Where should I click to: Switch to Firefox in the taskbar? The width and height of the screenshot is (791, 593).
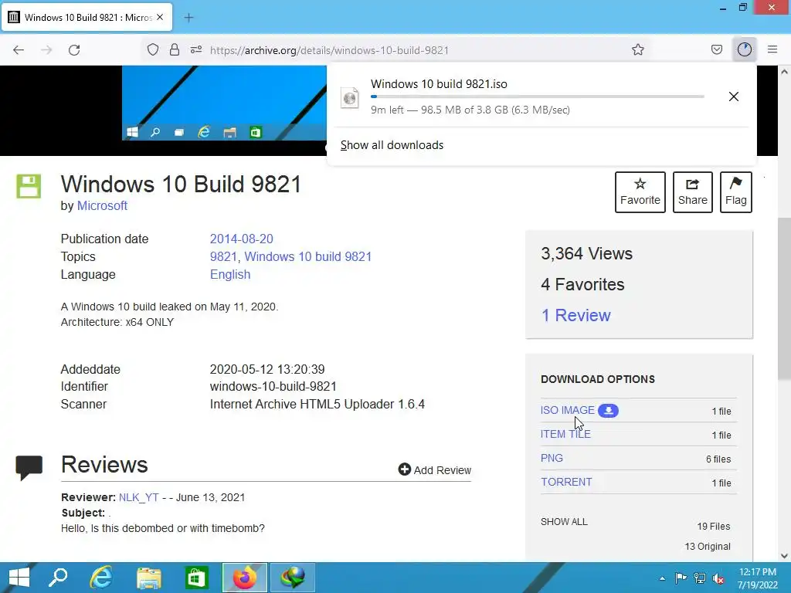[x=245, y=578]
